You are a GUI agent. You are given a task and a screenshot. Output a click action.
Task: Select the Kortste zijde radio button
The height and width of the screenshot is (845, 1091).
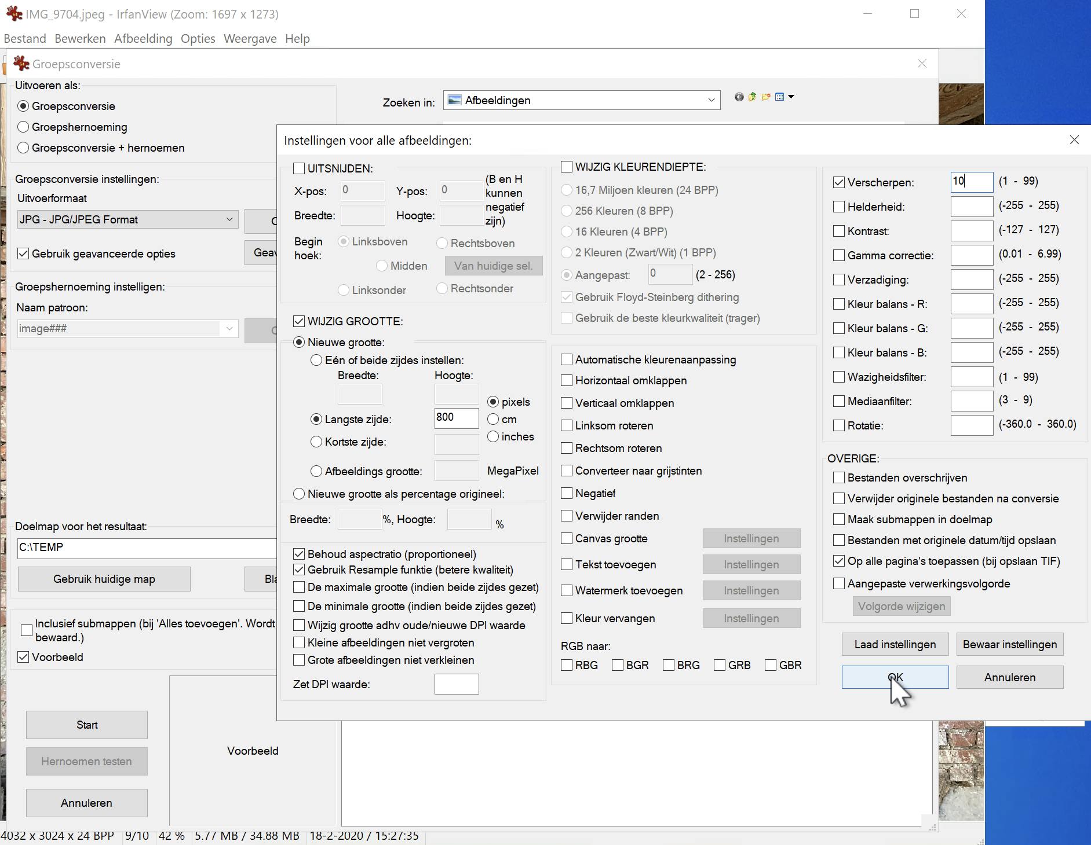click(316, 442)
